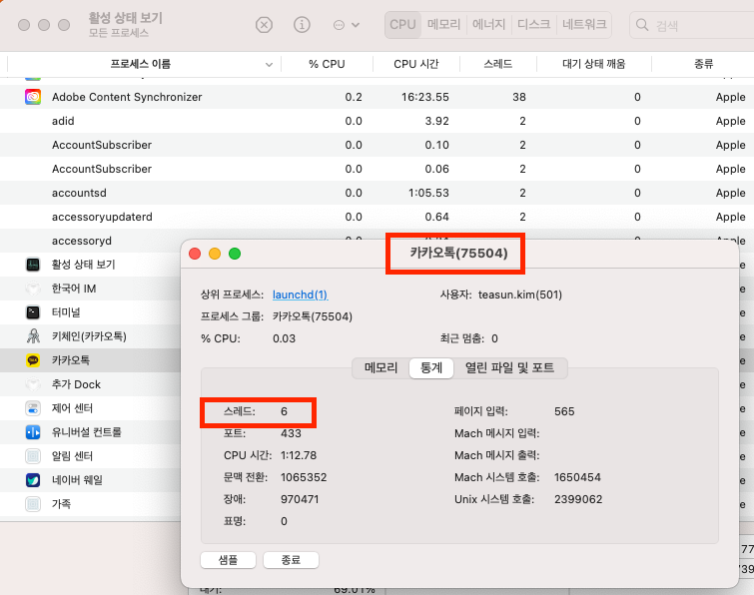Click thread count 38 cell
Screen dimensions: 754x595
pyautogui.click(x=519, y=97)
